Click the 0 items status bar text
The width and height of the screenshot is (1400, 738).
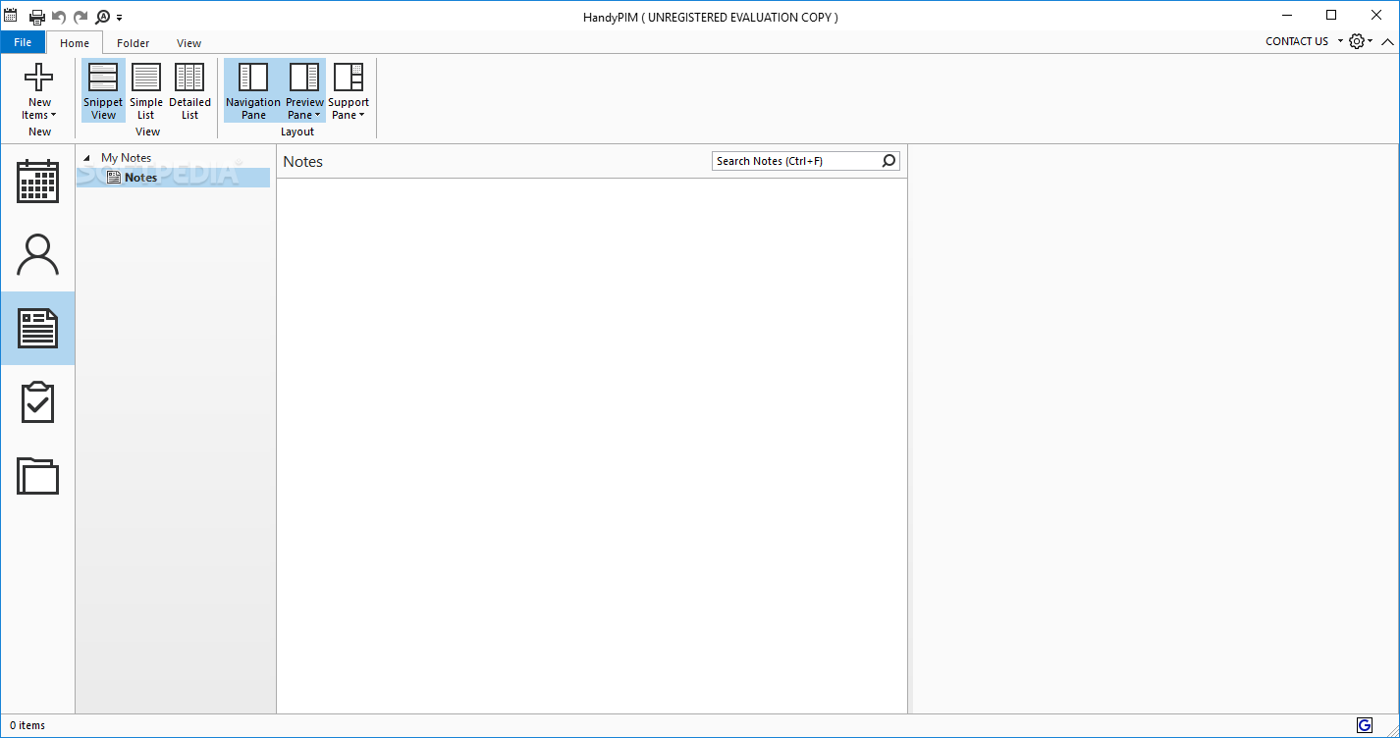(27, 726)
